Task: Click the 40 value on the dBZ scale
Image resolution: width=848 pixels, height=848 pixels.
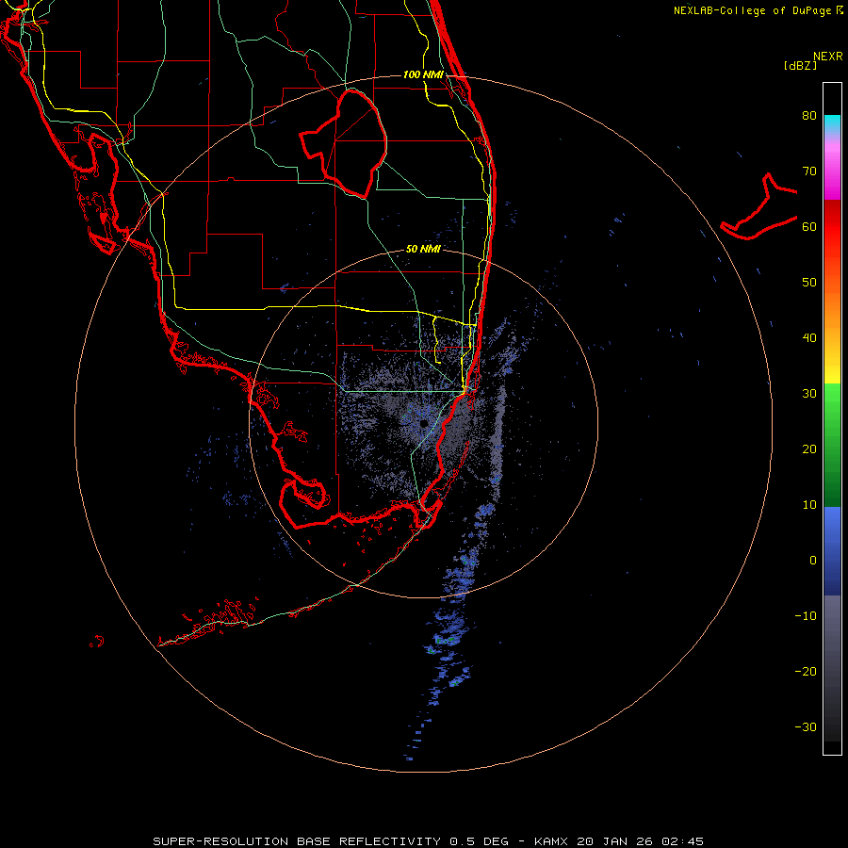Action: 809,338
